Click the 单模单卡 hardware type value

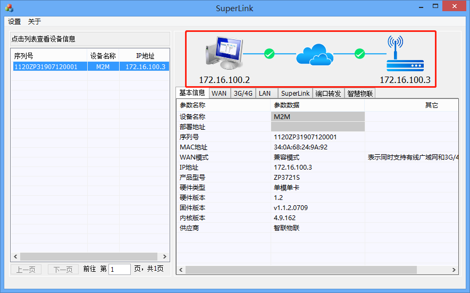coord(287,187)
